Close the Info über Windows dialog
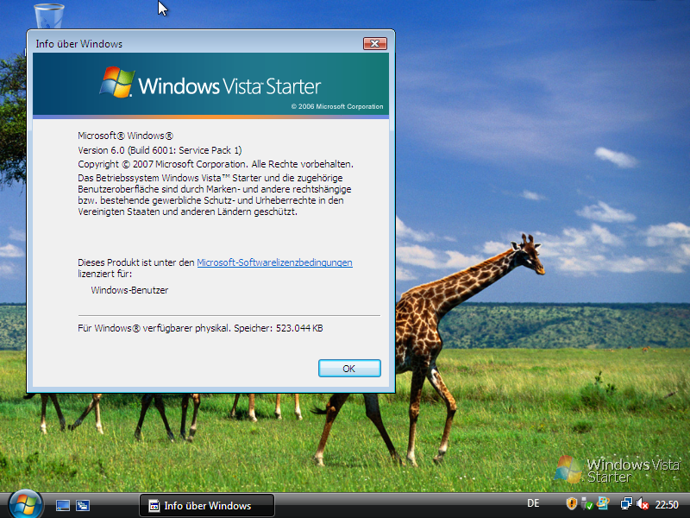Image resolution: width=690 pixels, height=518 pixels. tap(374, 43)
